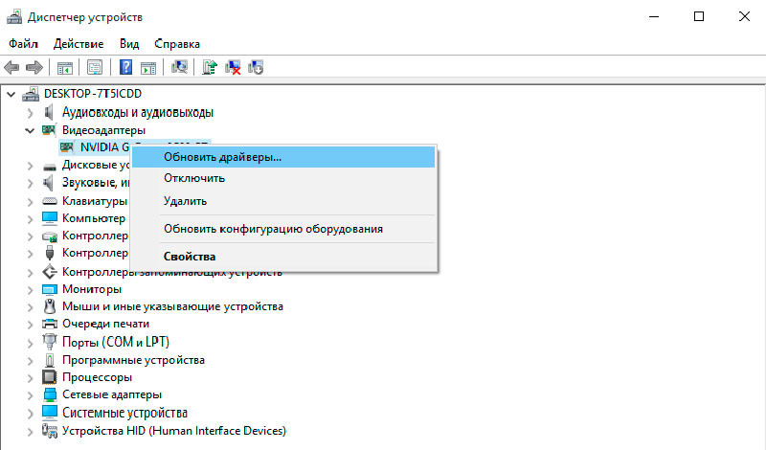Expand the Очереди печати node
766x450 pixels.
(31, 324)
